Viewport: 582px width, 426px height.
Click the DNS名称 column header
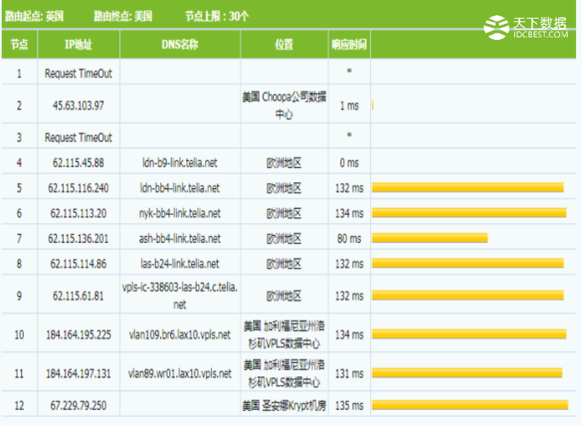(180, 44)
